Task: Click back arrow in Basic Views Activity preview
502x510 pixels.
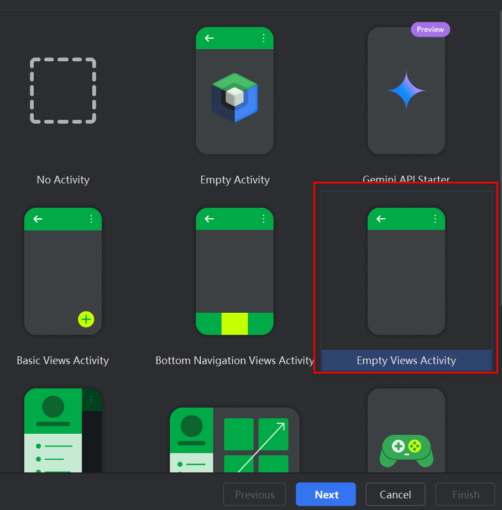Action: click(x=38, y=219)
